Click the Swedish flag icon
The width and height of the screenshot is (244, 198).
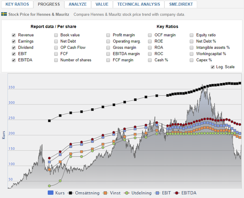pos(4,14)
